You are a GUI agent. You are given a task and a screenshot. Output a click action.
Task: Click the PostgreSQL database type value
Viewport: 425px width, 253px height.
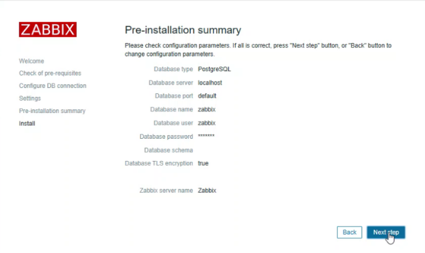pos(214,69)
